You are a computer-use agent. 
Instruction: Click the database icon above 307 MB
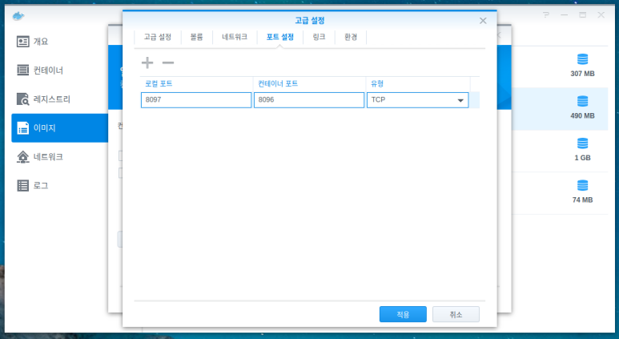coord(582,59)
